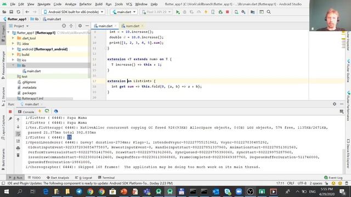Open the Terminal tool window
The image size is (351, 197).
106,177
